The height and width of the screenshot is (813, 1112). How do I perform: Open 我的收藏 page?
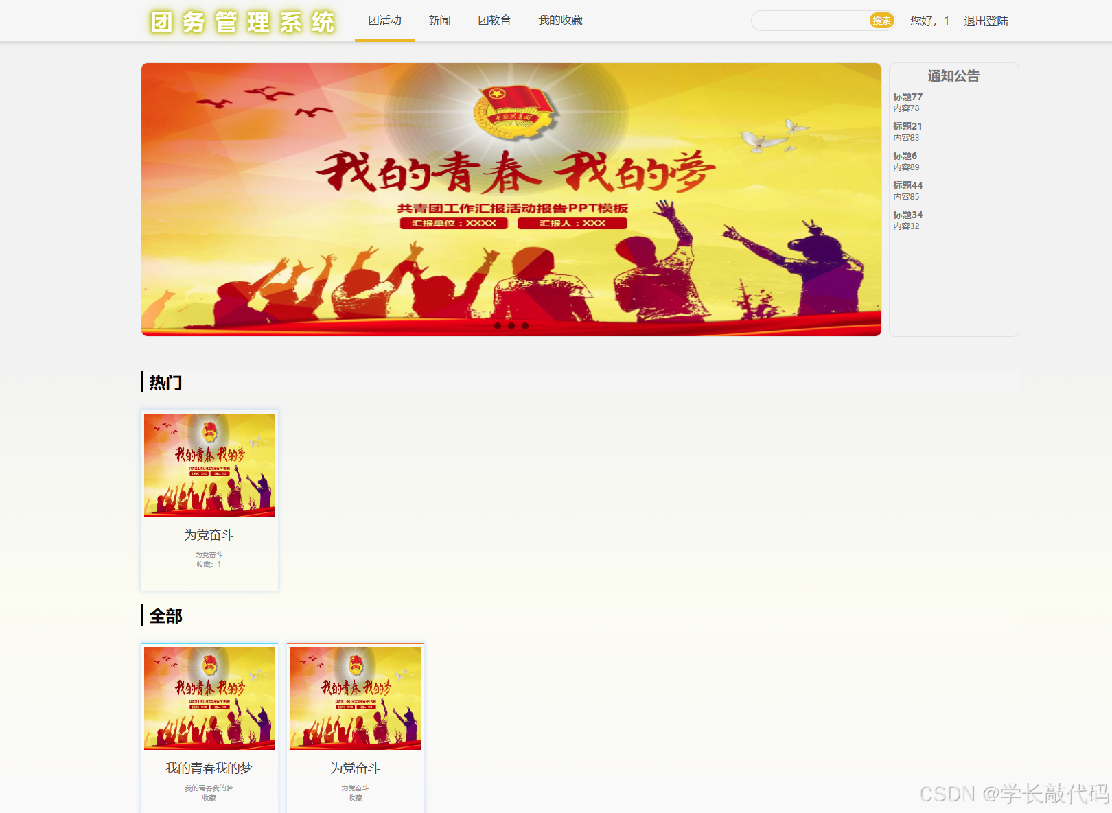point(560,21)
